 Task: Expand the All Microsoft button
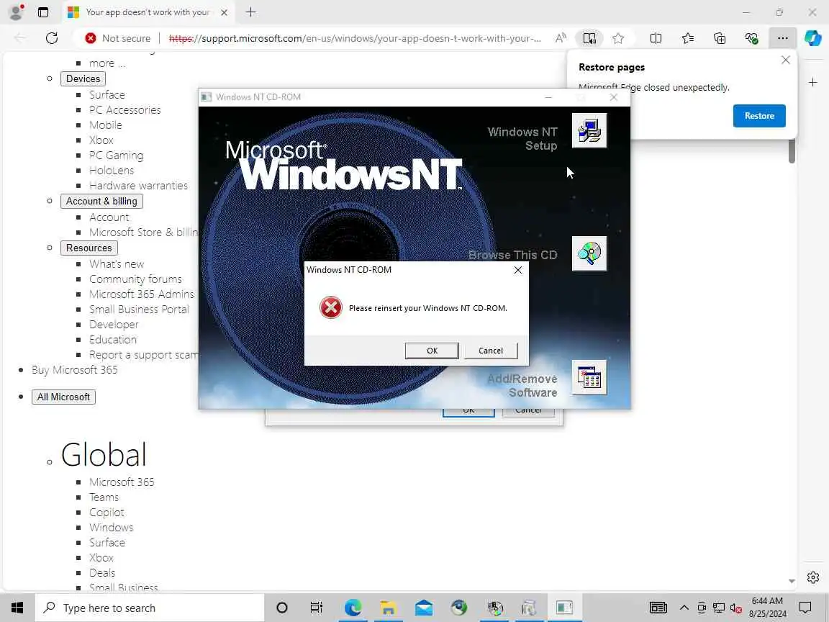[x=63, y=397]
